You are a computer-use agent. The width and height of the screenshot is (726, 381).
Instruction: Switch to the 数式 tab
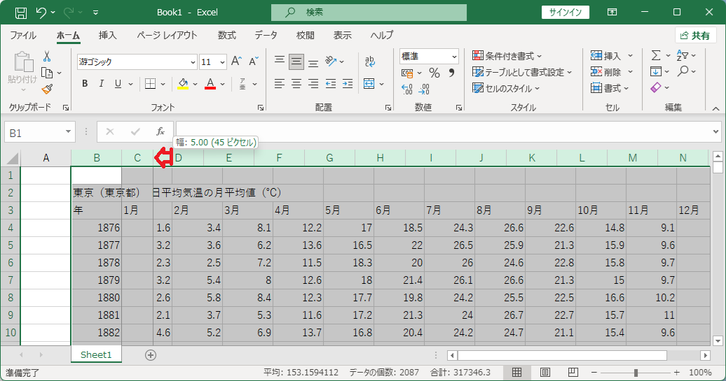point(227,35)
